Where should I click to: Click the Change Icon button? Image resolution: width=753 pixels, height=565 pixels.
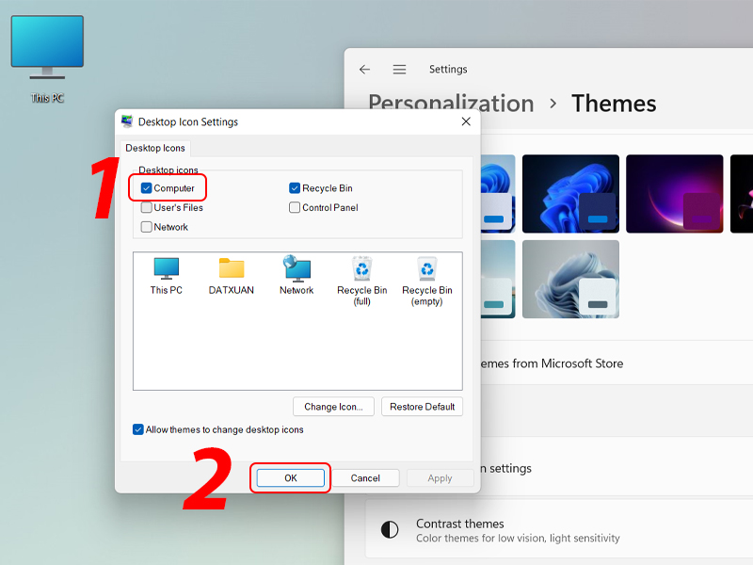pos(333,406)
